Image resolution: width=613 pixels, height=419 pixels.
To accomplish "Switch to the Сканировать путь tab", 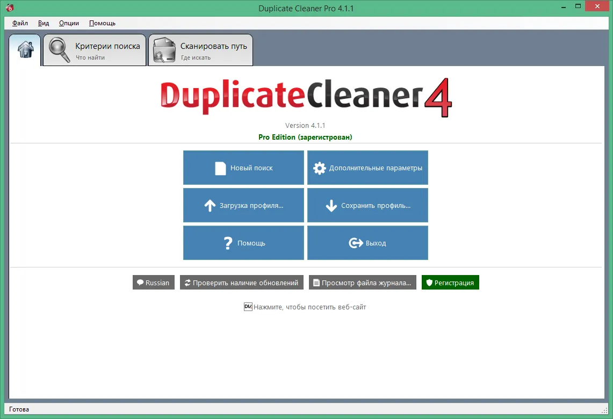I will 200,50.
